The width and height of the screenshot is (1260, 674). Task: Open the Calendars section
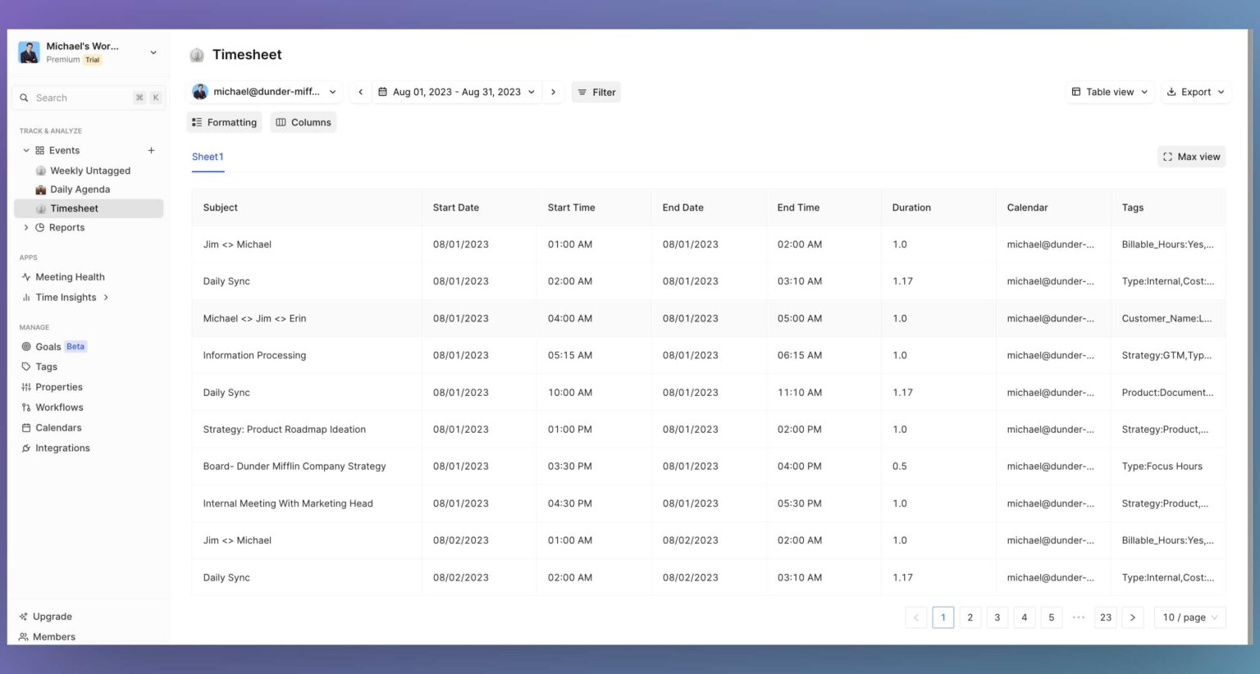tap(57, 427)
